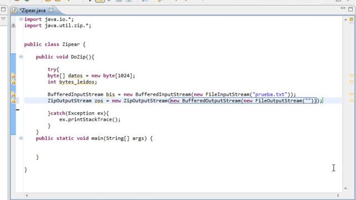Viewport: 356px width, 200px height.
Task: Place cursor in 'import java.util.zip.*;' line
Action: coord(58,26)
